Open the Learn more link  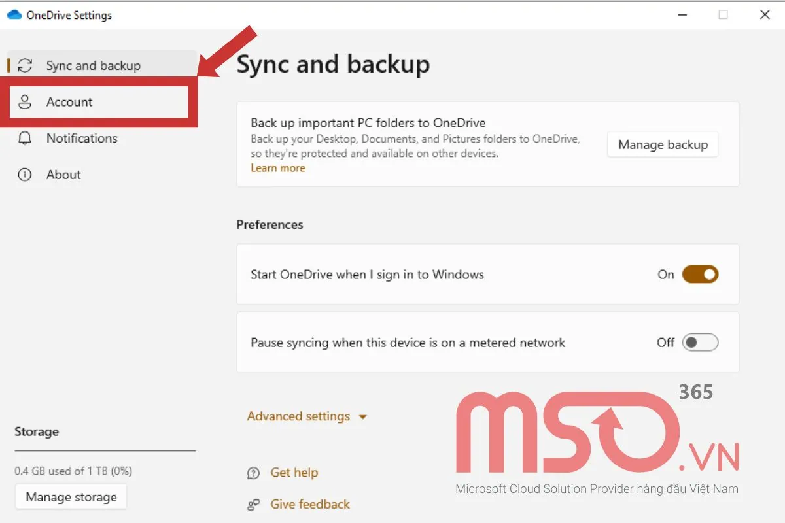point(278,168)
